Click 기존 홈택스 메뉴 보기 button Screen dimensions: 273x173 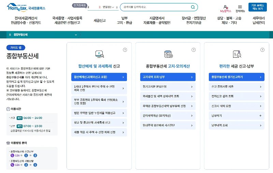click(258, 7)
